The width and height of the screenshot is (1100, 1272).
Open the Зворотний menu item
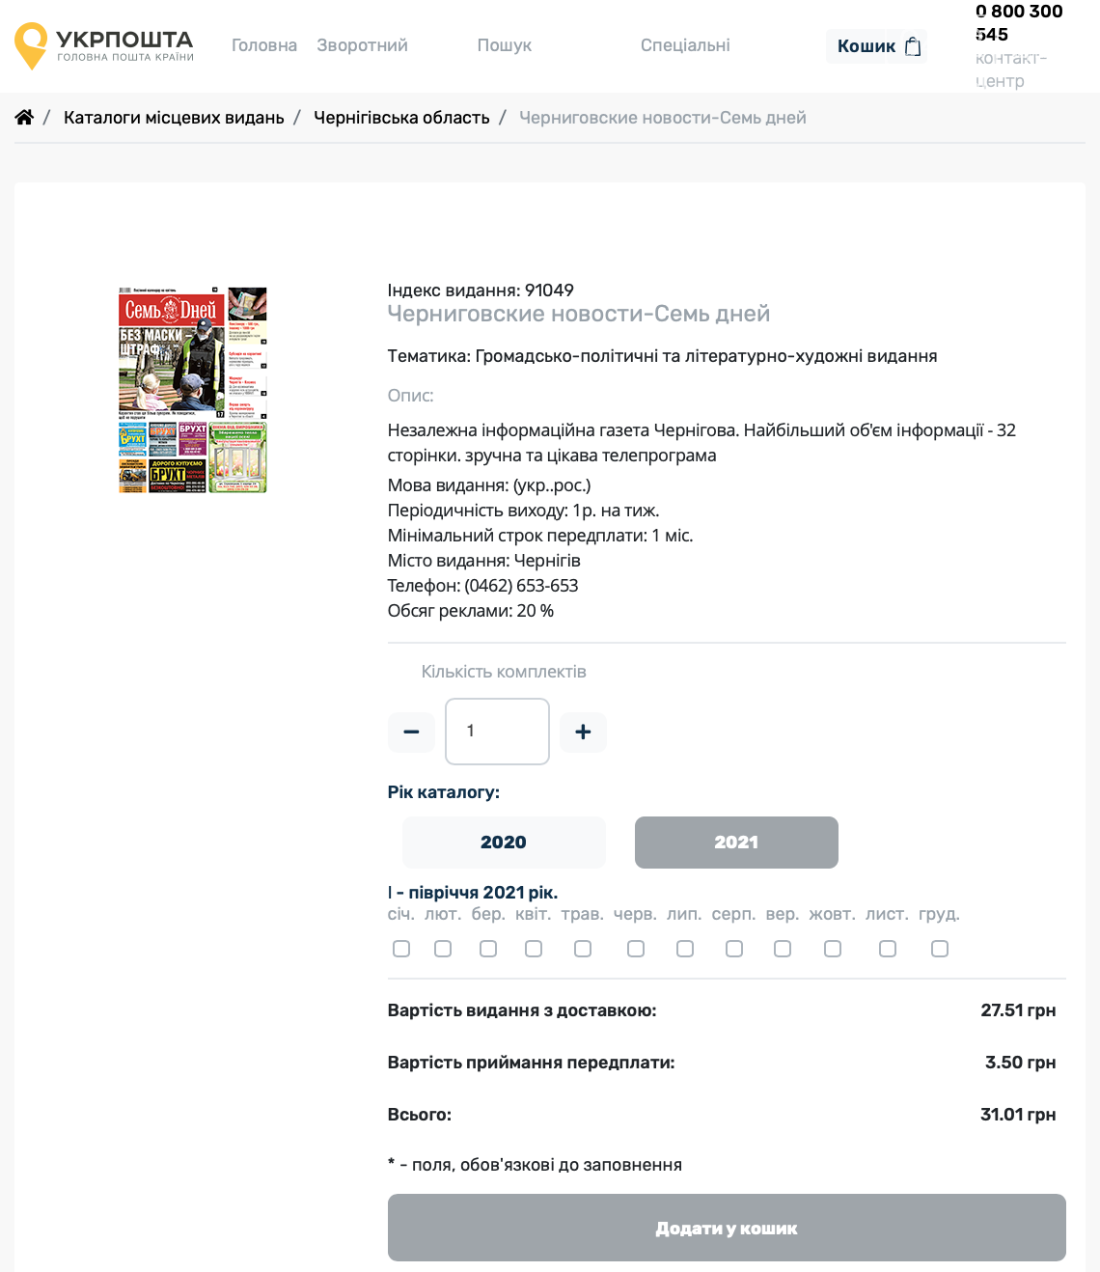(362, 45)
